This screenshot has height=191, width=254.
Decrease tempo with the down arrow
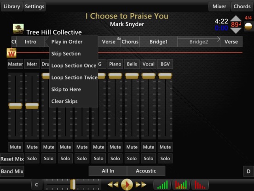pos(236,30)
